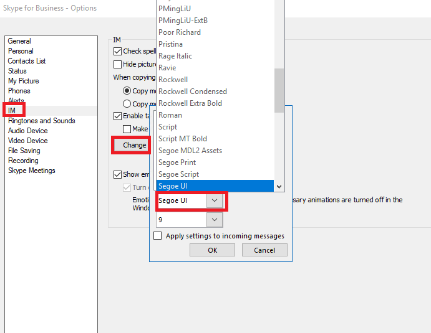The image size is (431, 333).
Task: Choose PMingLiU-ExtB font from list
Action: [x=215, y=21]
